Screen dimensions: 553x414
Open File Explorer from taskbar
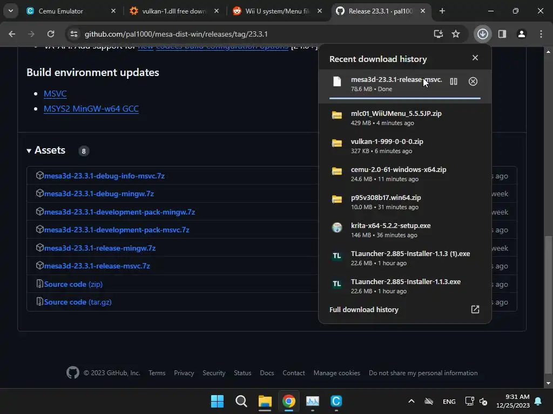pos(265,401)
